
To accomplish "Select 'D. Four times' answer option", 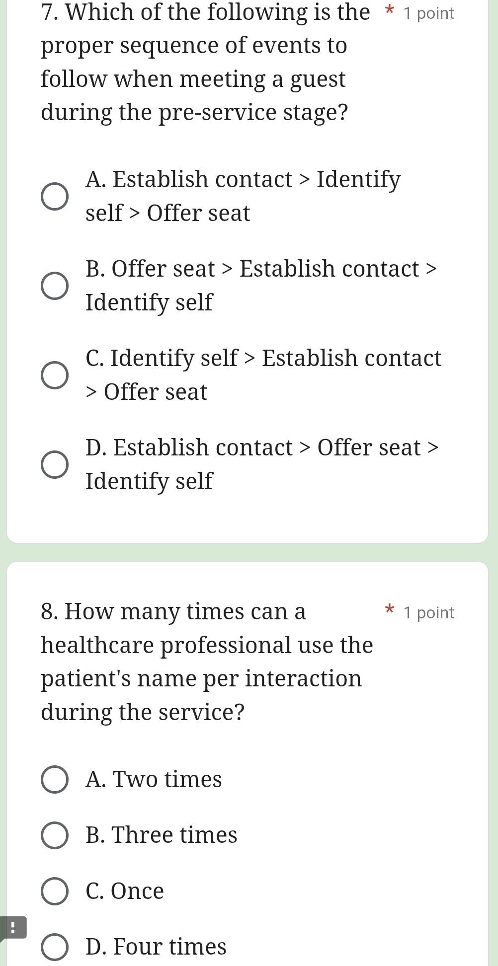I will tap(56, 946).
